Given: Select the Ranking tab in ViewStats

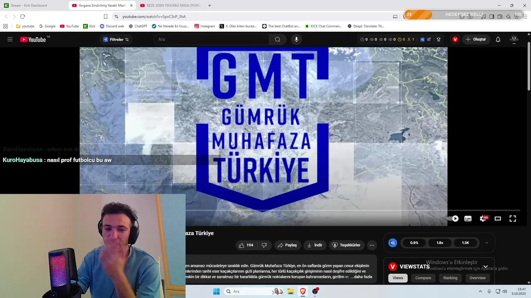Looking at the screenshot, I should click(x=450, y=278).
